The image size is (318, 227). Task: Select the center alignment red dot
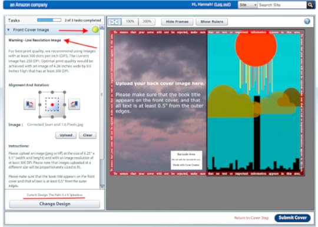52,105
